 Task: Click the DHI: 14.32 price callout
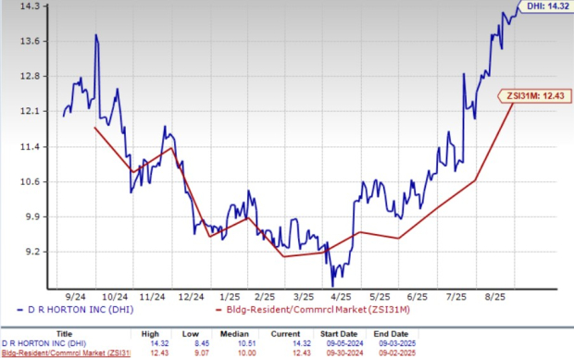pos(547,6)
